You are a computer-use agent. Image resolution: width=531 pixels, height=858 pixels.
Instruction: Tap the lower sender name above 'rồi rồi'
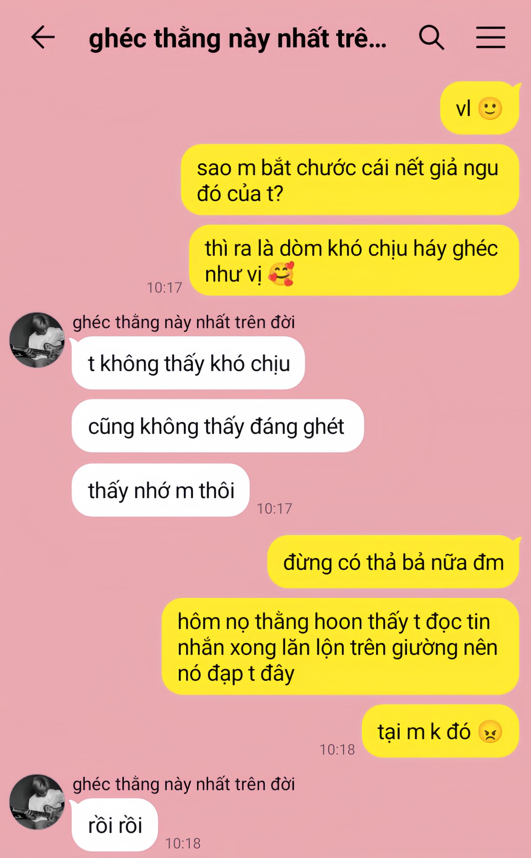pos(184,784)
